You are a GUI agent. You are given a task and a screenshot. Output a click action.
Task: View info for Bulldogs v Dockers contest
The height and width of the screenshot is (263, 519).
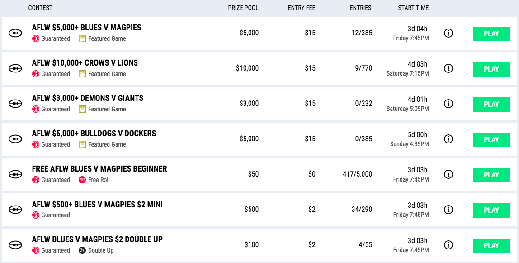click(x=448, y=139)
